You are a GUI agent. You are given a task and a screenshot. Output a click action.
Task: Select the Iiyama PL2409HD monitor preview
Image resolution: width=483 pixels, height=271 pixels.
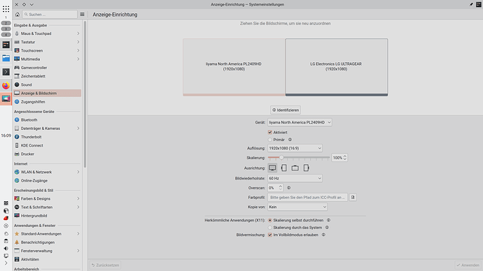point(234,67)
